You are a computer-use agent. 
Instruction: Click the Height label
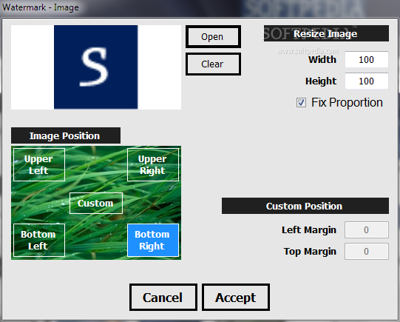point(321,81)
